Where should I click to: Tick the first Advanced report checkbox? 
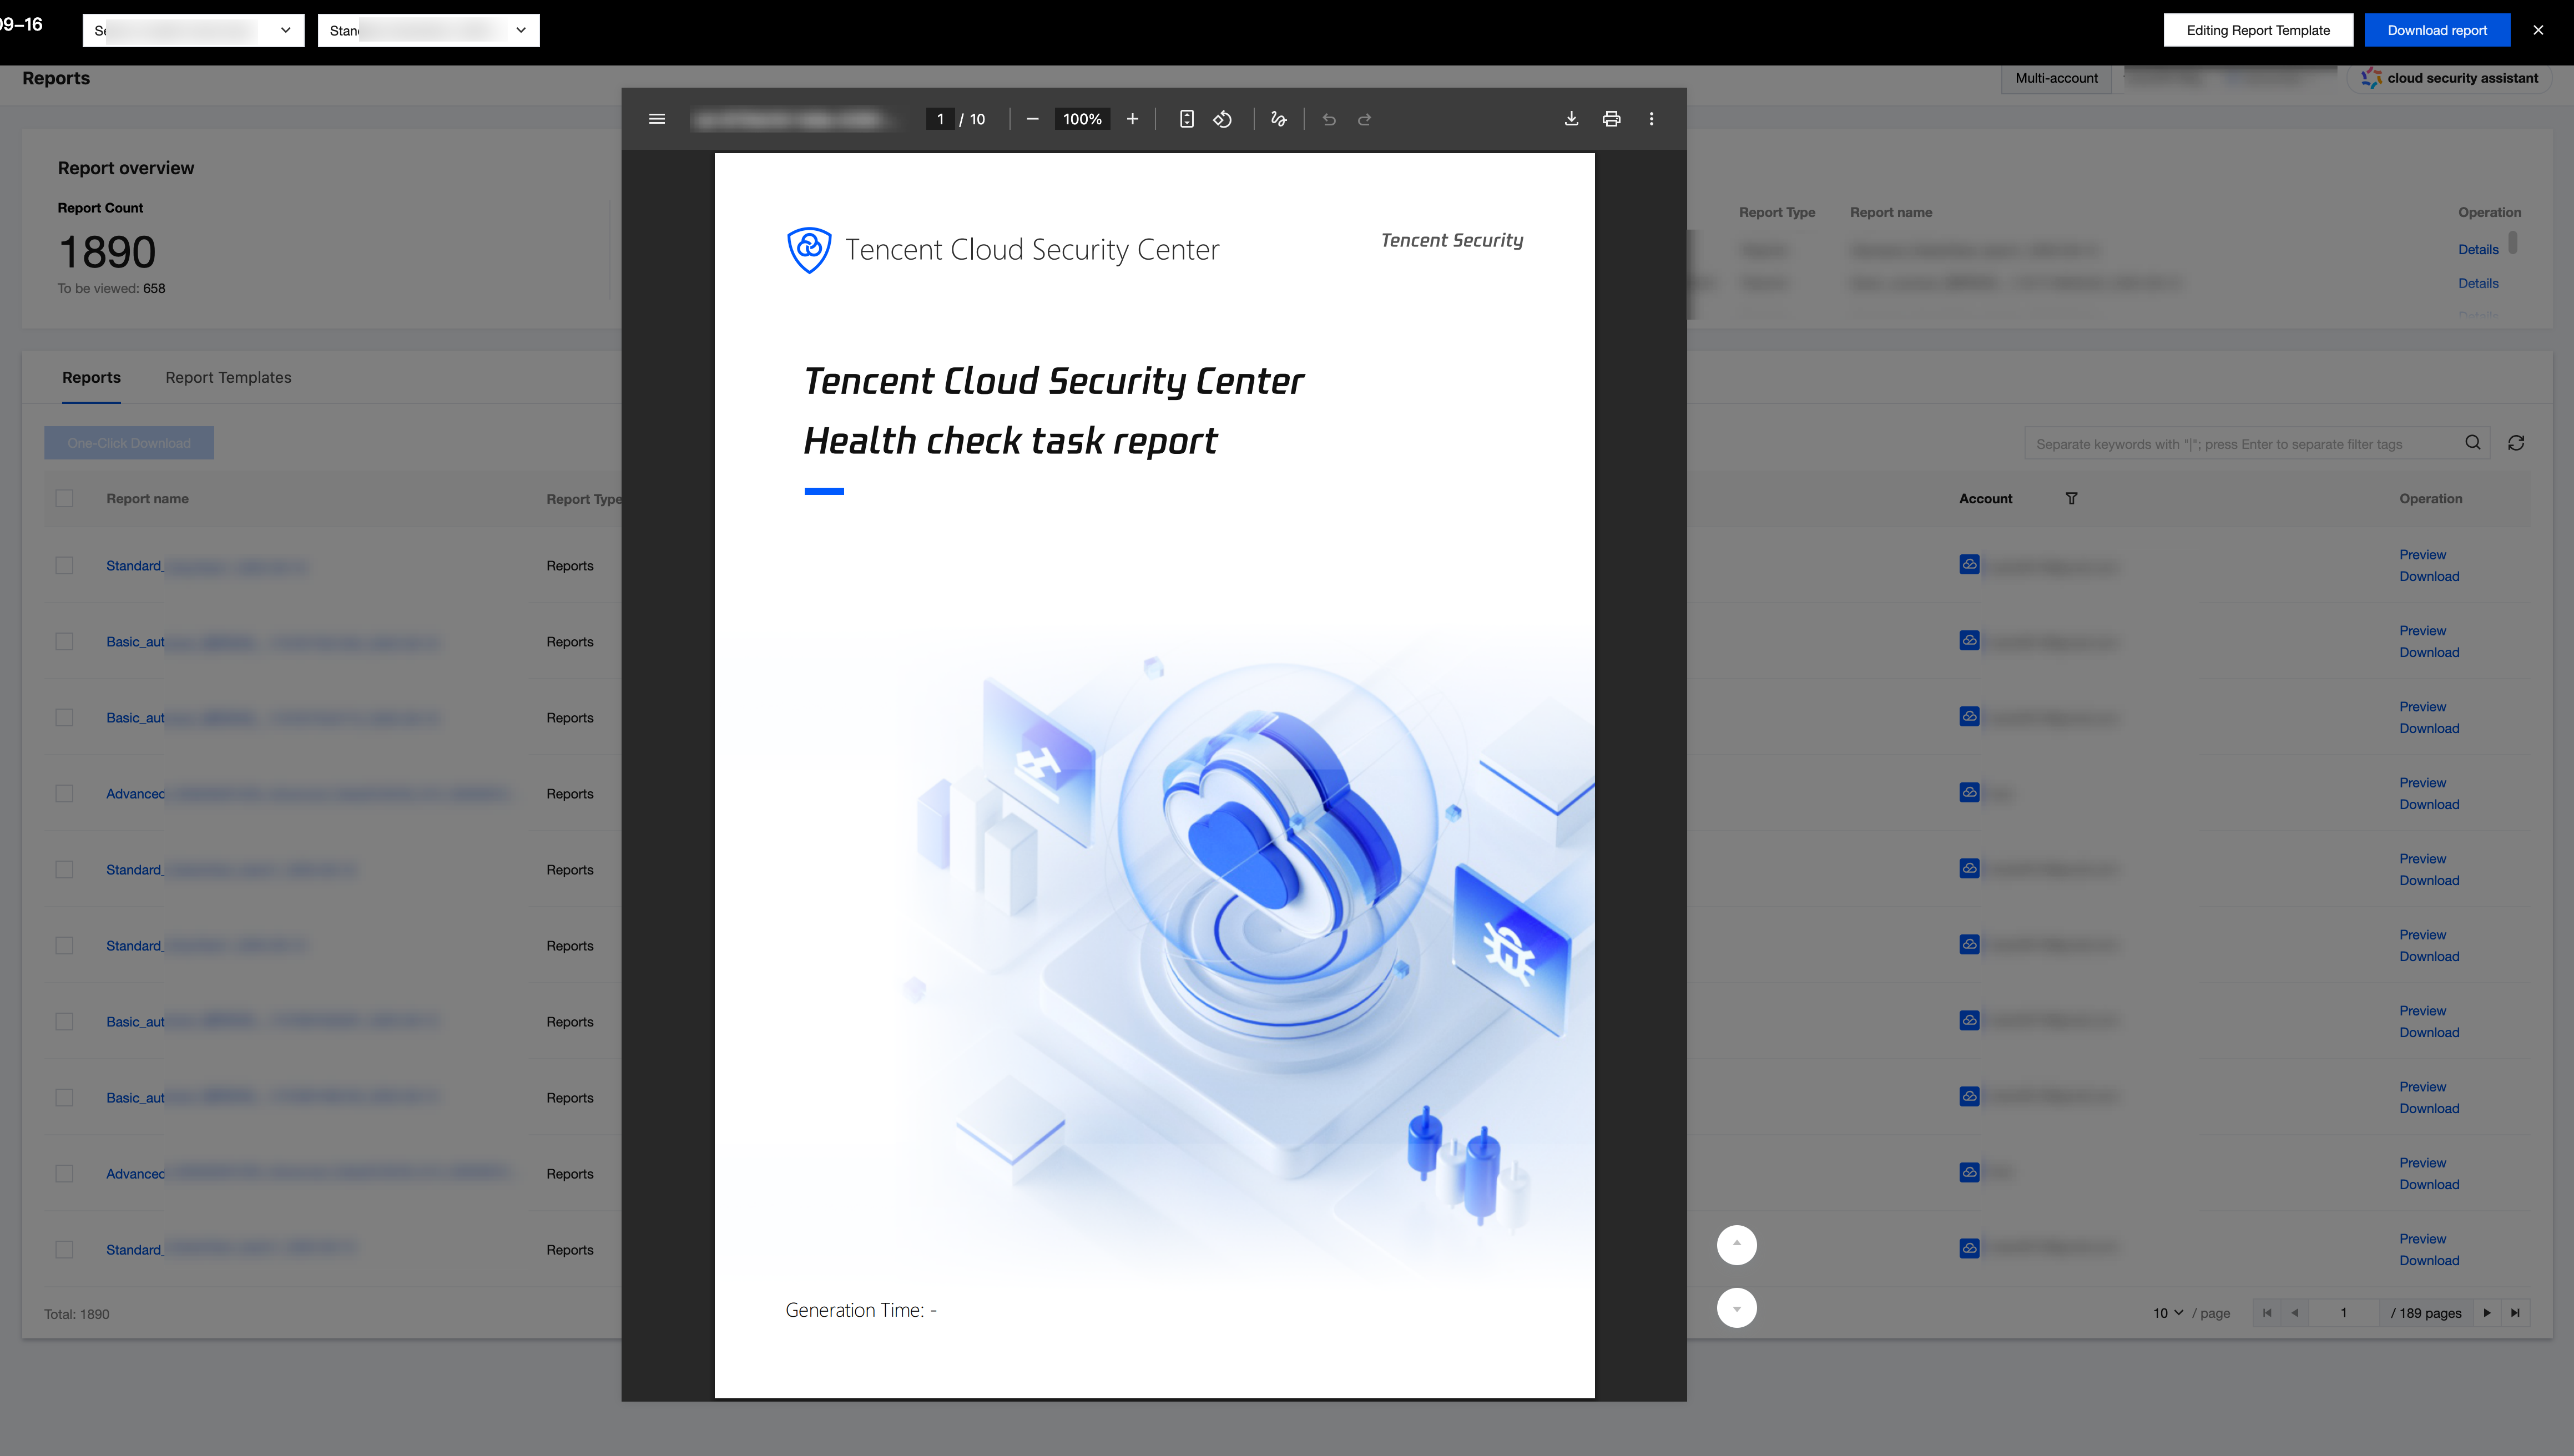click(65, 793)
